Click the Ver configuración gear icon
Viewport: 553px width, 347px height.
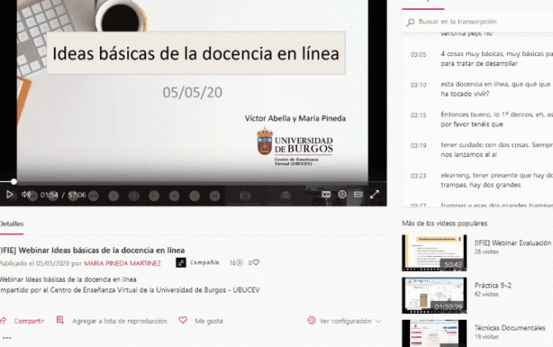point(311,321)
